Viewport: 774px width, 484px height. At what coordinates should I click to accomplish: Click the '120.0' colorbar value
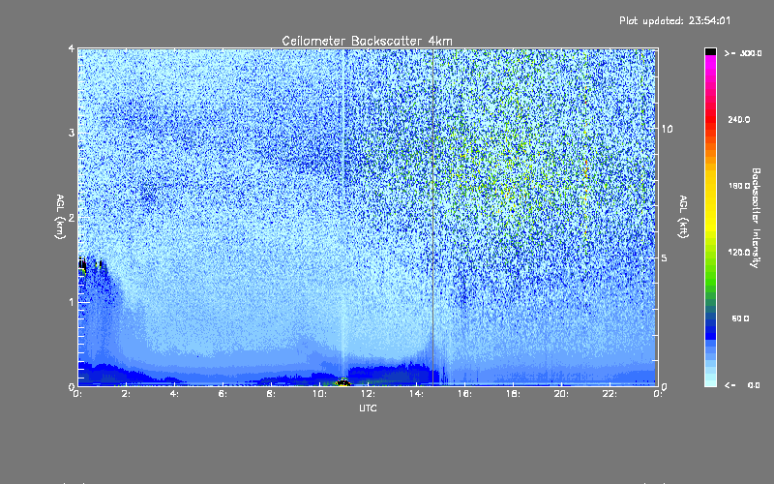click(739, 253)
